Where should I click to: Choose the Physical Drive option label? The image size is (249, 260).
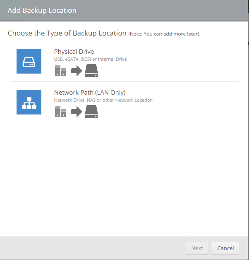click(74, 52)
